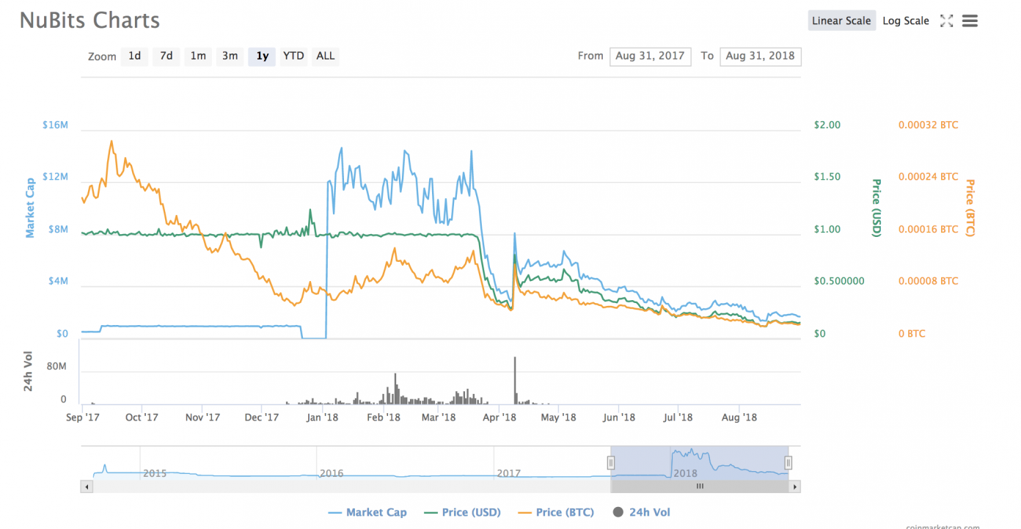Set zoom range to 1m
The height and width of the screenshot is (529, 1021).
198,56
